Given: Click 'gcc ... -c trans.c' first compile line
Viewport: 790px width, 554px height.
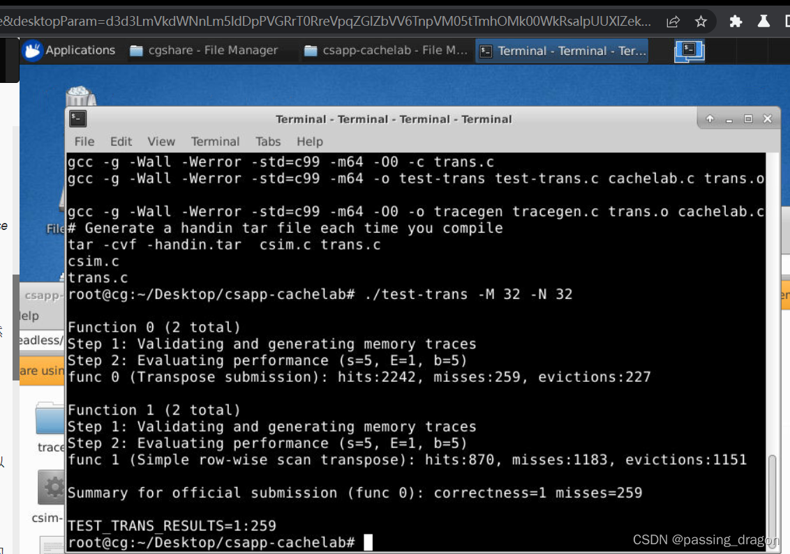Looking at the screenshot, I should [x=281, y=162].
